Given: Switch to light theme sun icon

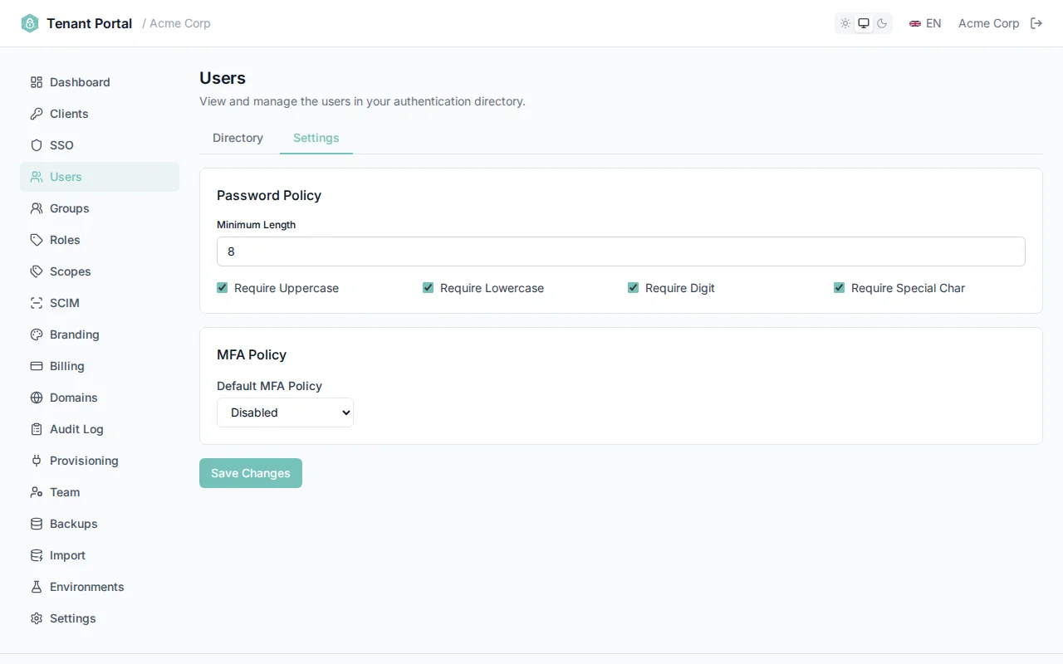Looking at the screenshot, I should click(x=845, y=23).
